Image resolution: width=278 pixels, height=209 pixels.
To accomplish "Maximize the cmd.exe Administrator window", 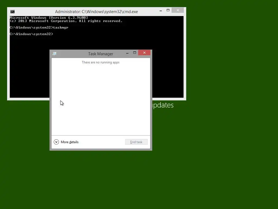I will tap(168, 10).
